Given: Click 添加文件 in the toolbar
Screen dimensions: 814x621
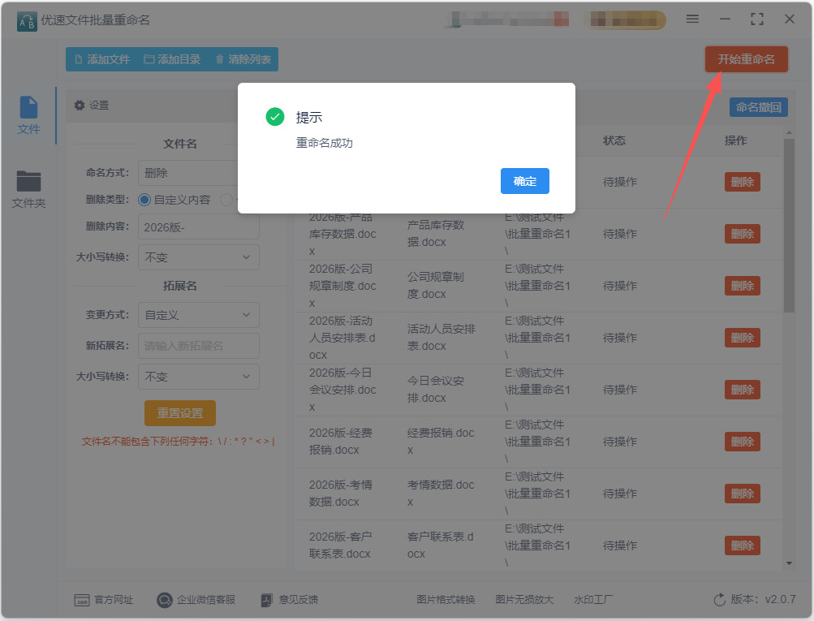Looking at the screenshot, I should 102,59.
